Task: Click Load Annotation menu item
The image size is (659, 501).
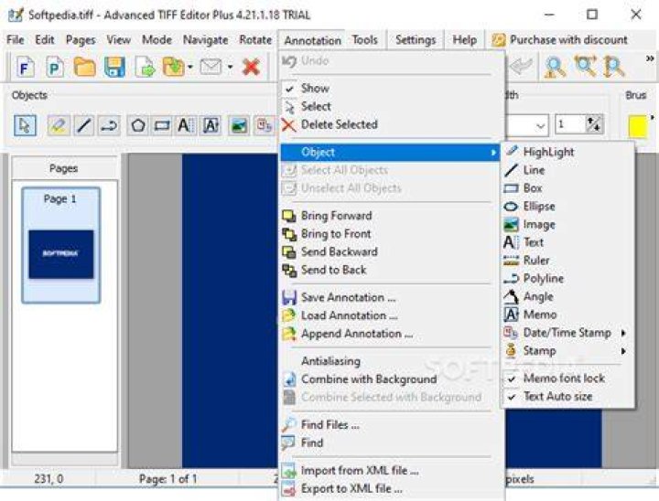Action: (392, 315)
